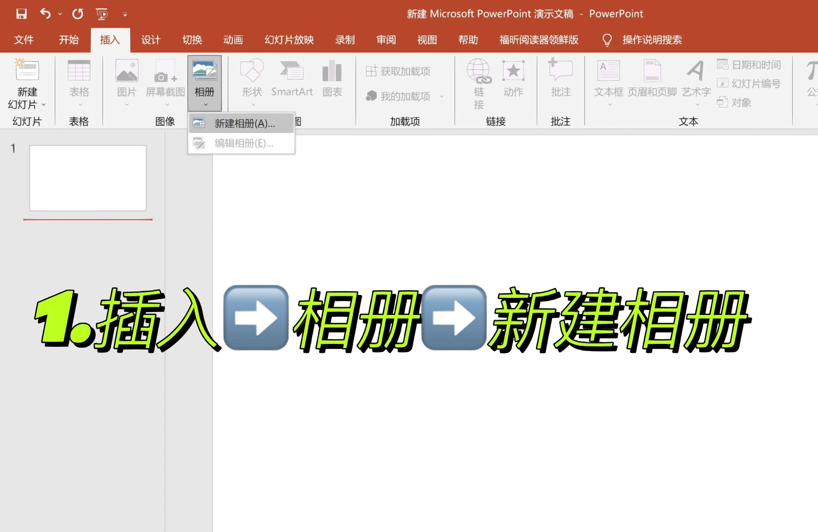Expand the 我的加载项 dropdown arrow
The width and height of the screenshot is (818, 532).
[442, 97]
